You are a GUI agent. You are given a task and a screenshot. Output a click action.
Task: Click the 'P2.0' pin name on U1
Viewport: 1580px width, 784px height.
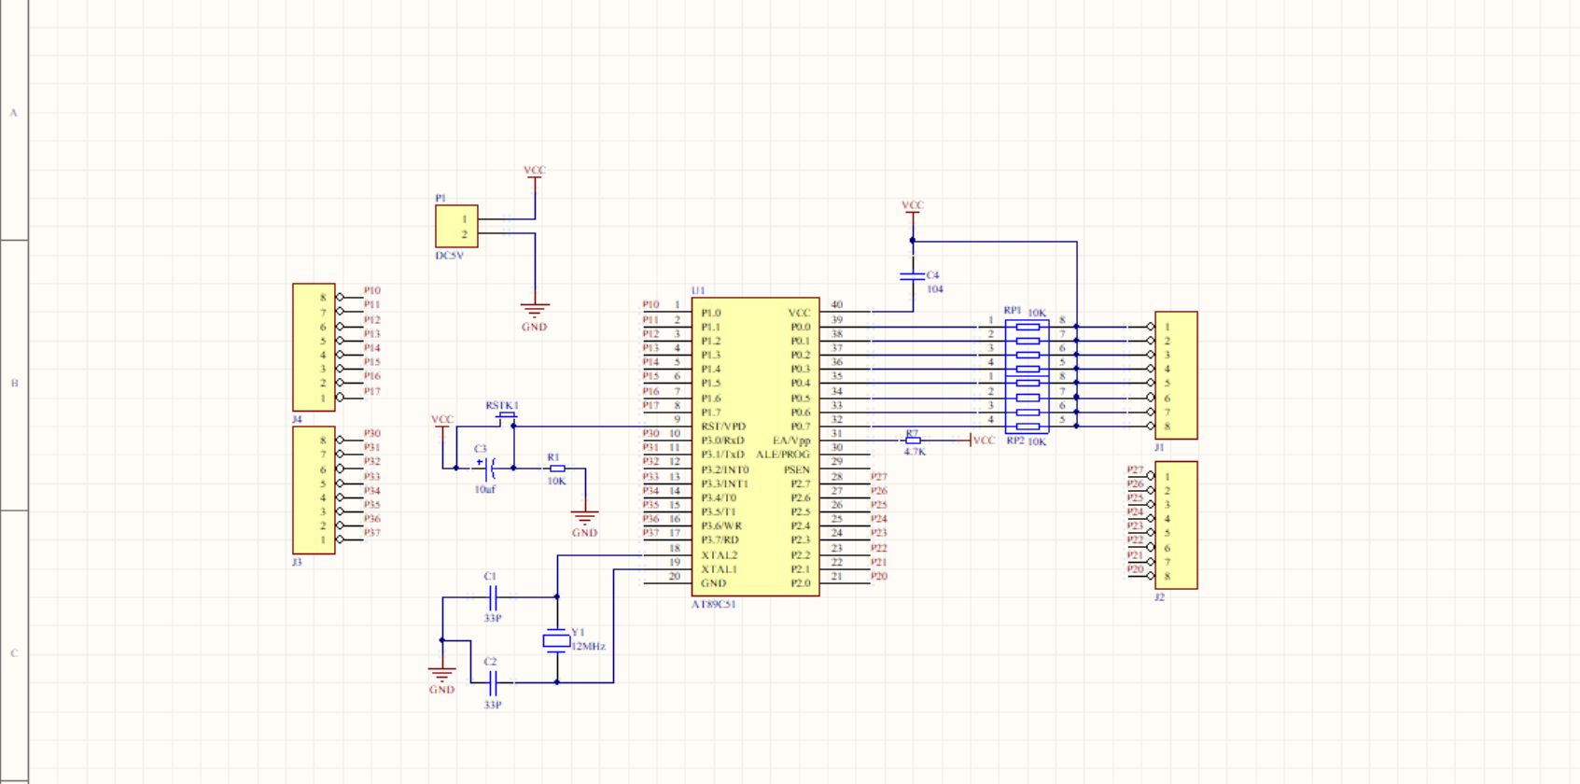tap(801, 583)
